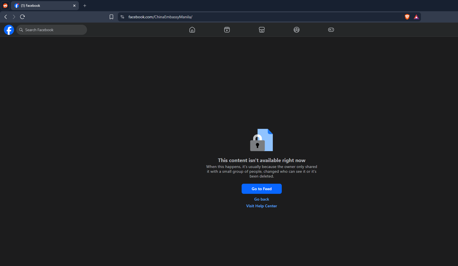Image resolution: width=458 pixels, height=266 pixels.
Task: Focus the Search Facebook field
Action: click(x=52, y=30)
